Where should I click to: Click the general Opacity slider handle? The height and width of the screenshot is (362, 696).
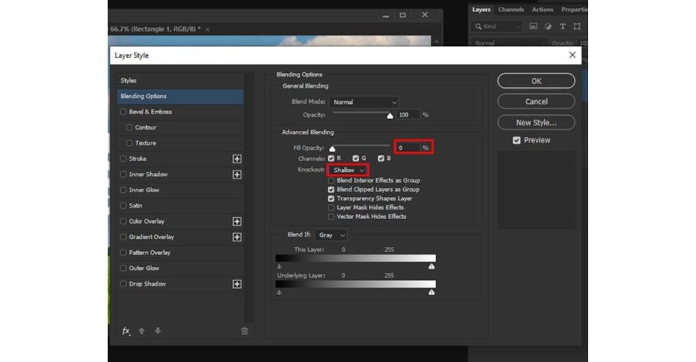(x=390, y=116)
